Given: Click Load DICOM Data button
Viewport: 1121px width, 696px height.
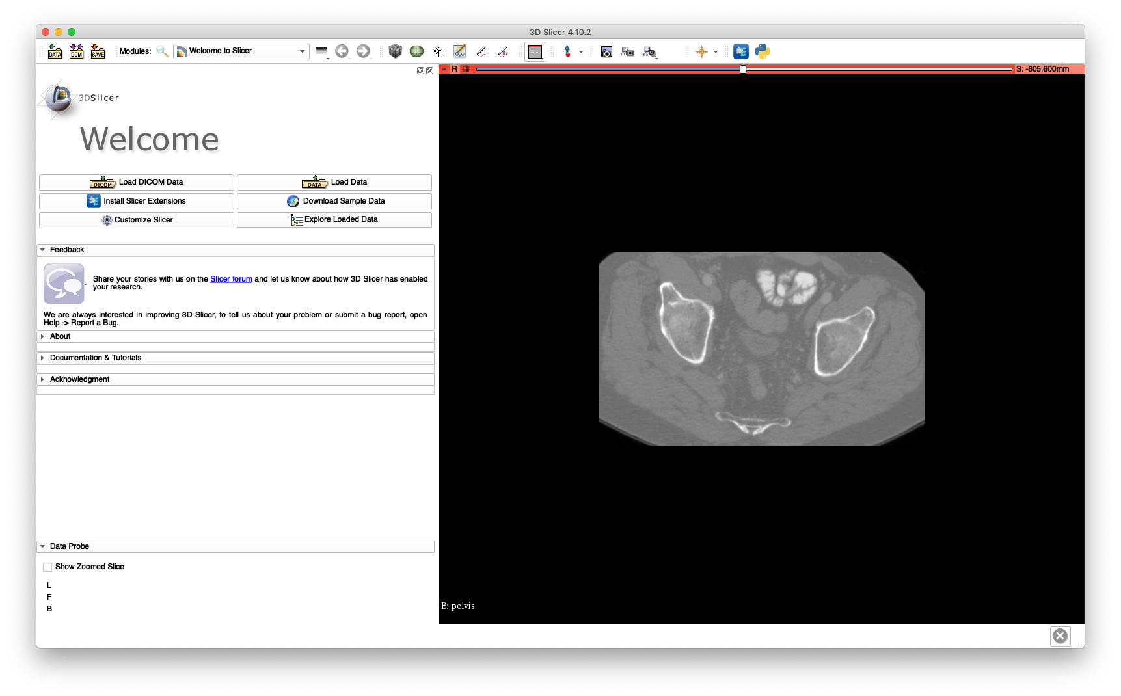Looking at the screenshot, I should pos(137,182).
